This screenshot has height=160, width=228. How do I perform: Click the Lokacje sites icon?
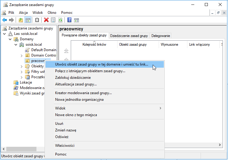tap(16, 82)
